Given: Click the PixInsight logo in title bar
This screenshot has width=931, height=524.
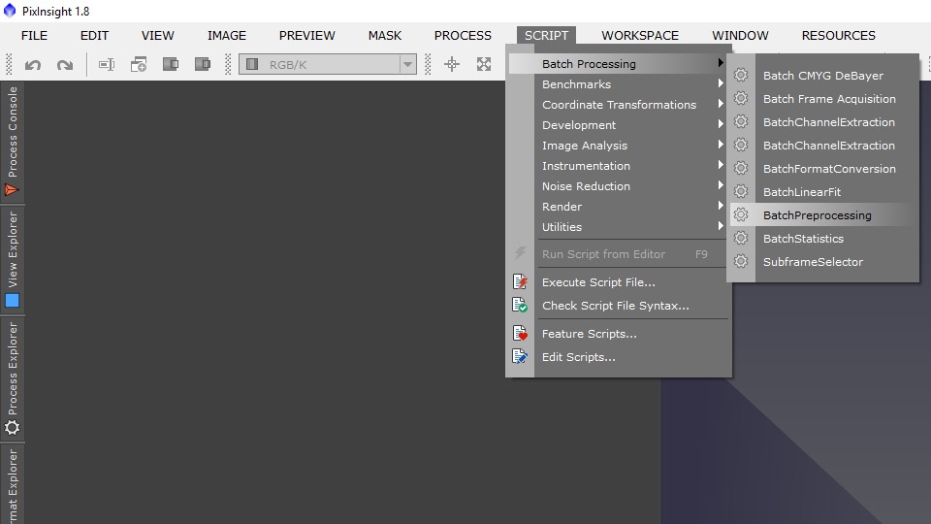Looking at the screenshot, I should (10, 10).
